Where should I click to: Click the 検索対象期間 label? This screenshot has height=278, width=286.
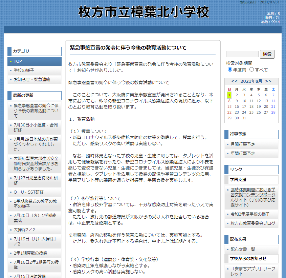[x=239, y=63]
